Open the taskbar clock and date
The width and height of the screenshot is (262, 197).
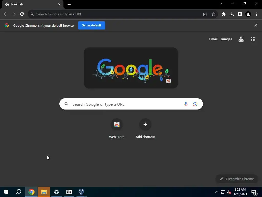pyautogui.click(x=240, y=192)
